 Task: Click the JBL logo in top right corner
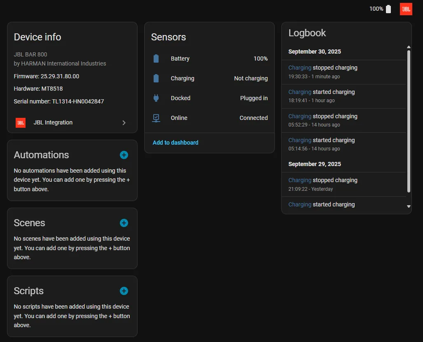pos(406,9)
